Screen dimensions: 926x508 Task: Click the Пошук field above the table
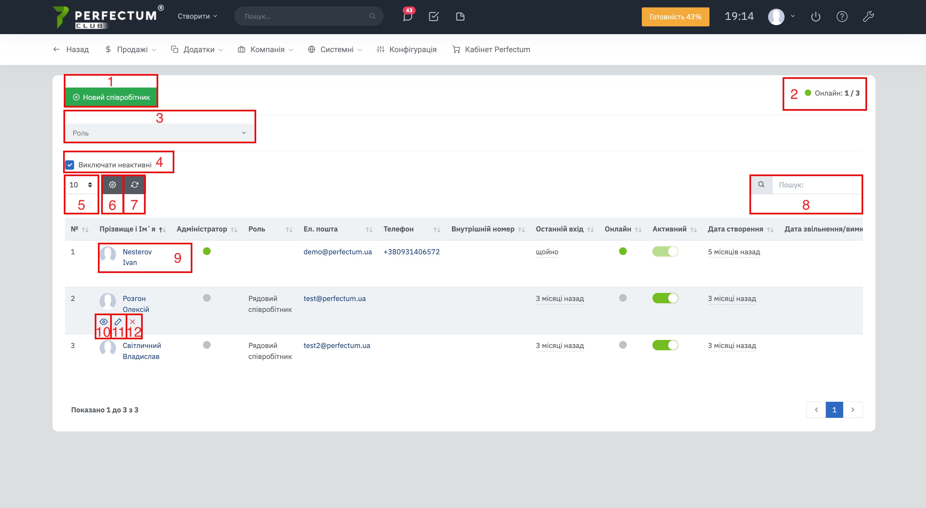coord(816,185)
